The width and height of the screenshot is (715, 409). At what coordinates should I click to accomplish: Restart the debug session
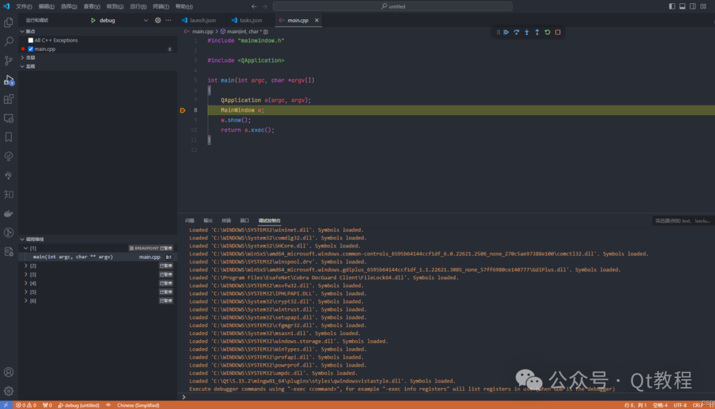click(548, 32)
